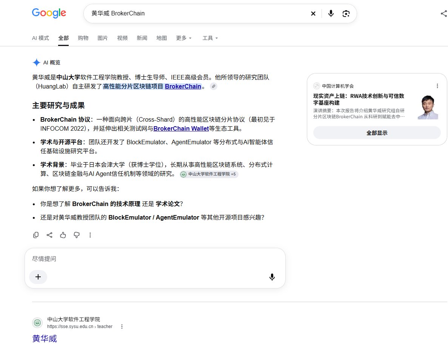Click the speaker photo thumbnail in the card
This screenshot has height=345, width=448.
coord(428,107)
